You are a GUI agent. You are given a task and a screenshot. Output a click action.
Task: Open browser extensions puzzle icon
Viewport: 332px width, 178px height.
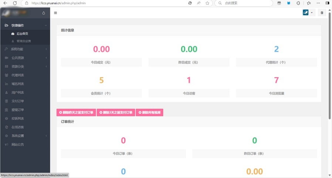coord(298,3)
